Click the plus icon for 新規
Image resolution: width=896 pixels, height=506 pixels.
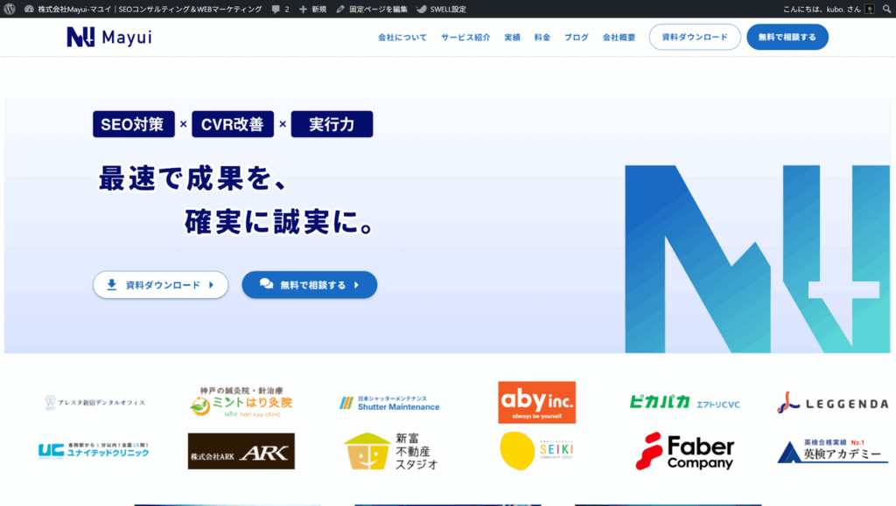tap(303, 9)
